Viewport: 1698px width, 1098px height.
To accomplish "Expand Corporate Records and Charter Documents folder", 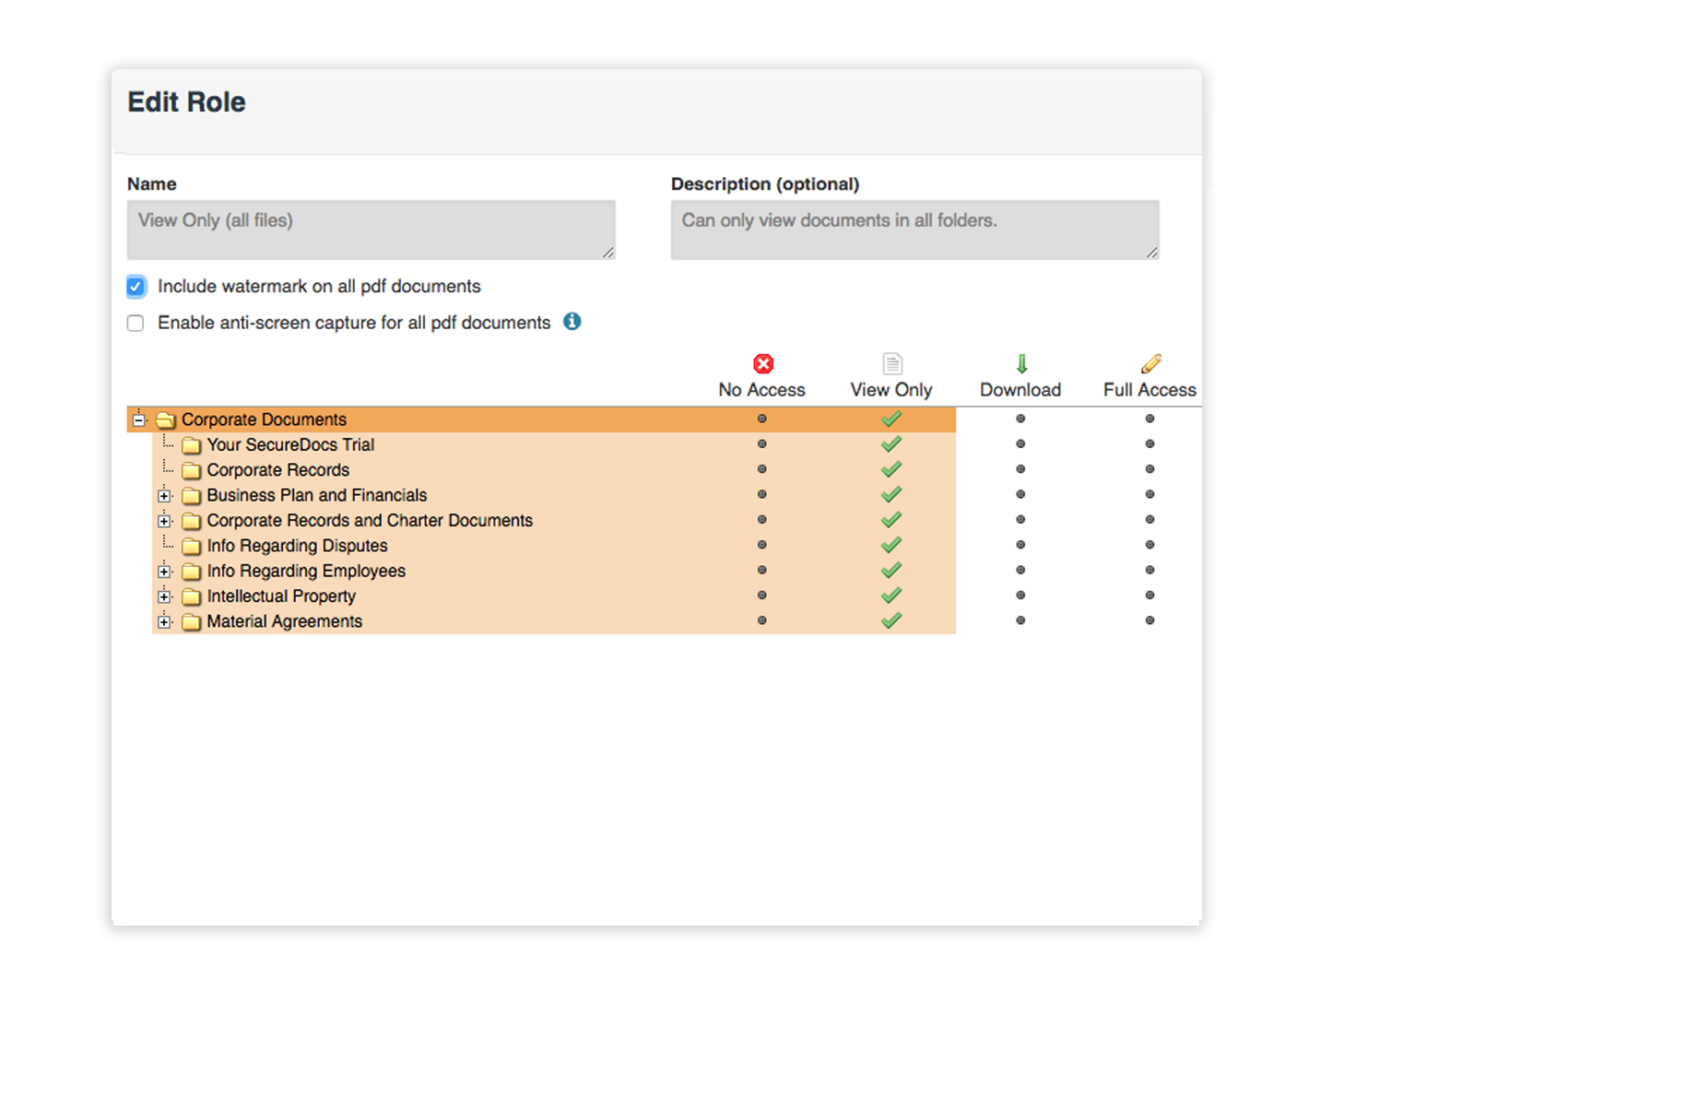I will [164, 521].
